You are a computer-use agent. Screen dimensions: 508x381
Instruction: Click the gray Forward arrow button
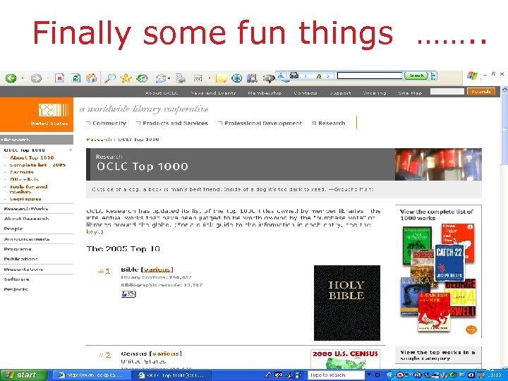point(36,78)
